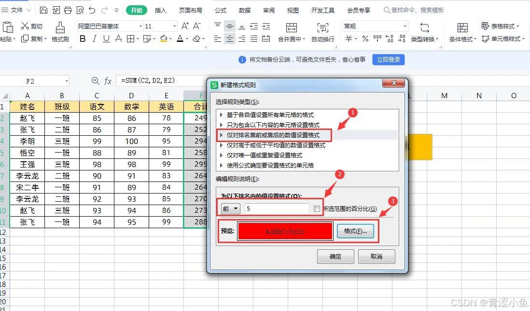Click the increase decimal places icon
Screen dimensions: 530x311
390,39
